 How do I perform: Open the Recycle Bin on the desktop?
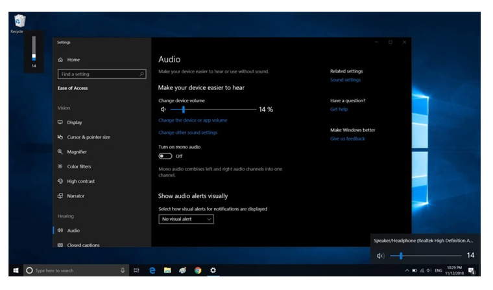tap(19, 23)
